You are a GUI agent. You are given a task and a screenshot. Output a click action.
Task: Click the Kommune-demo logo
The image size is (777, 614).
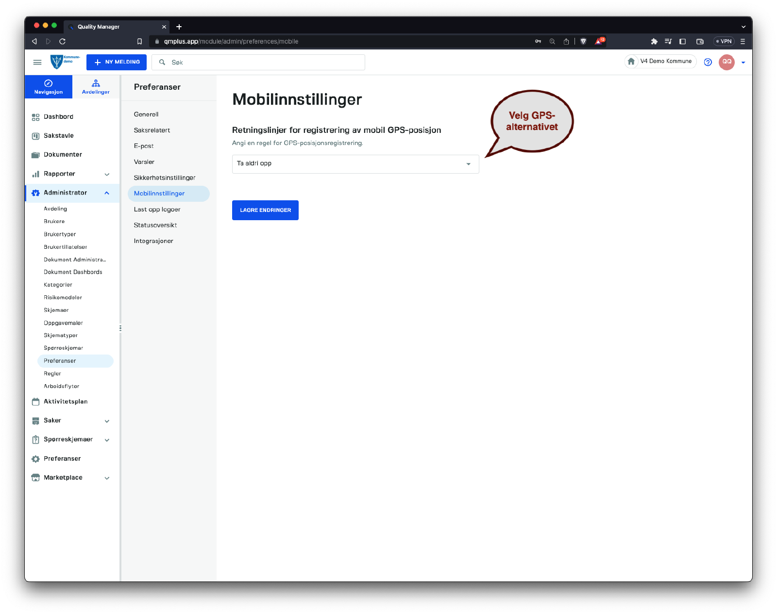pos(65,62)
